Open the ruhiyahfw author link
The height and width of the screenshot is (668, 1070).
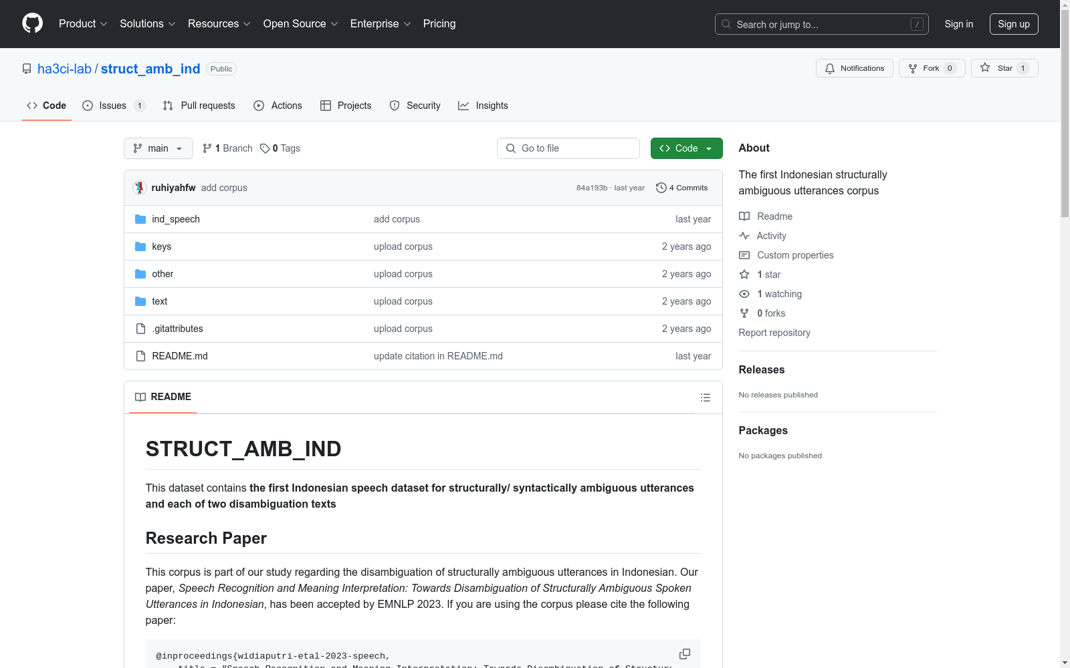click(x=174, y=188)
